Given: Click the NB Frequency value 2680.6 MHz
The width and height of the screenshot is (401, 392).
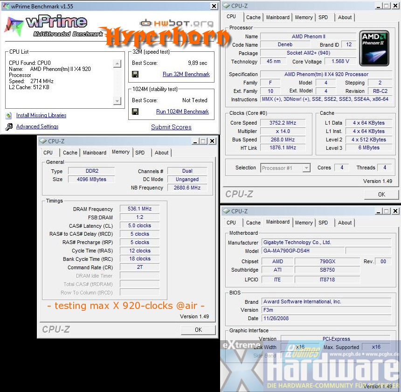Looking at the screenshot, I should [187, 188].
